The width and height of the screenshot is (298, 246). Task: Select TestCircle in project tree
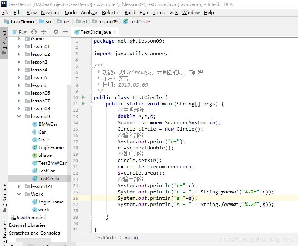[x=46, y=179]
